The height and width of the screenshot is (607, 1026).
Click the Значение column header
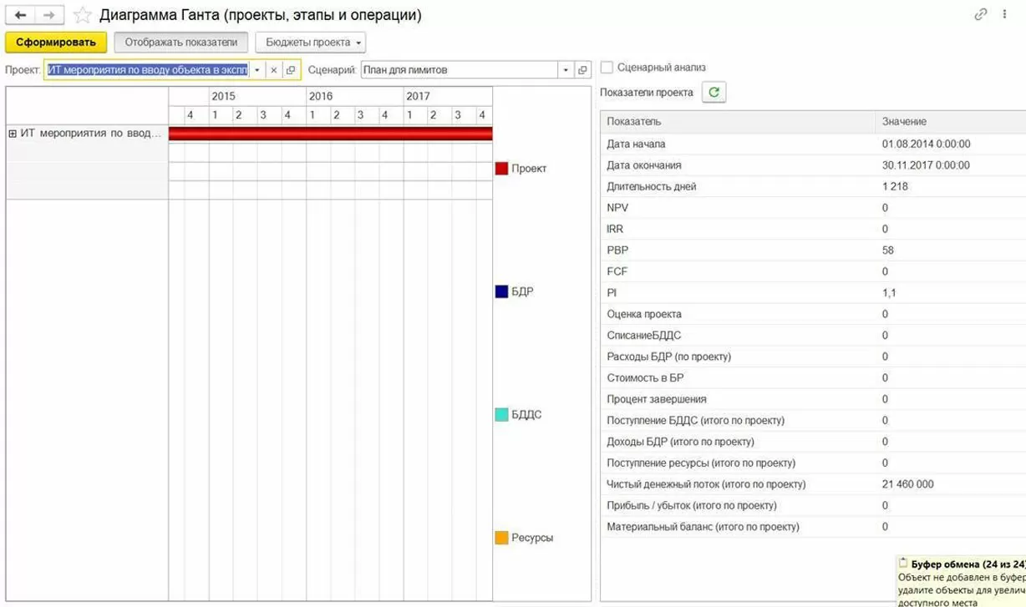point(950,122)
